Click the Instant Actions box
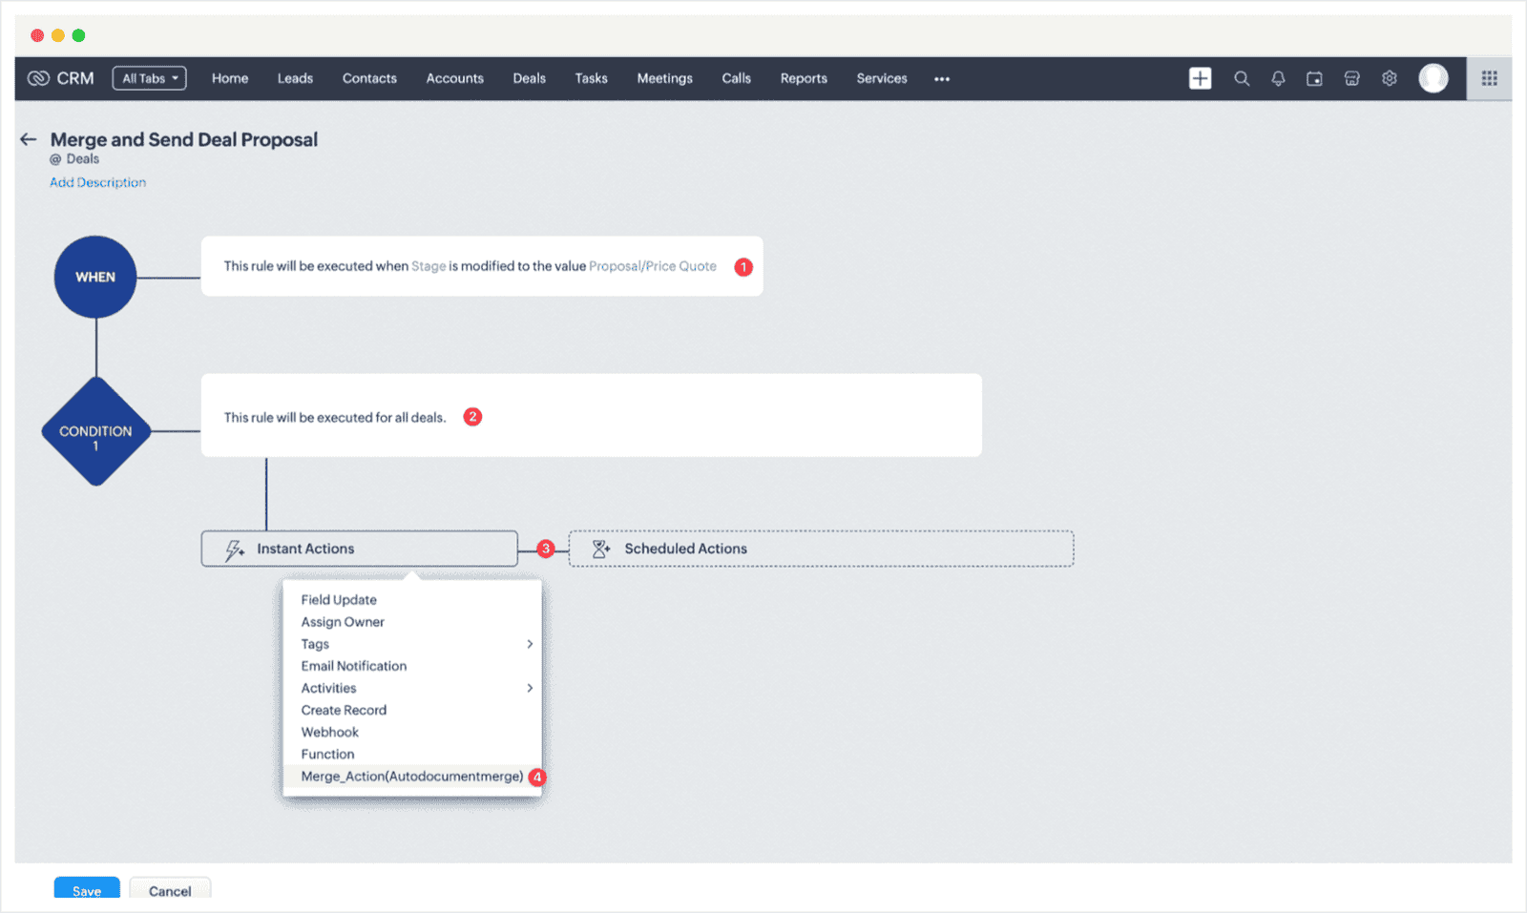The width and height of the screenshot is (1527, 913). 360,549
